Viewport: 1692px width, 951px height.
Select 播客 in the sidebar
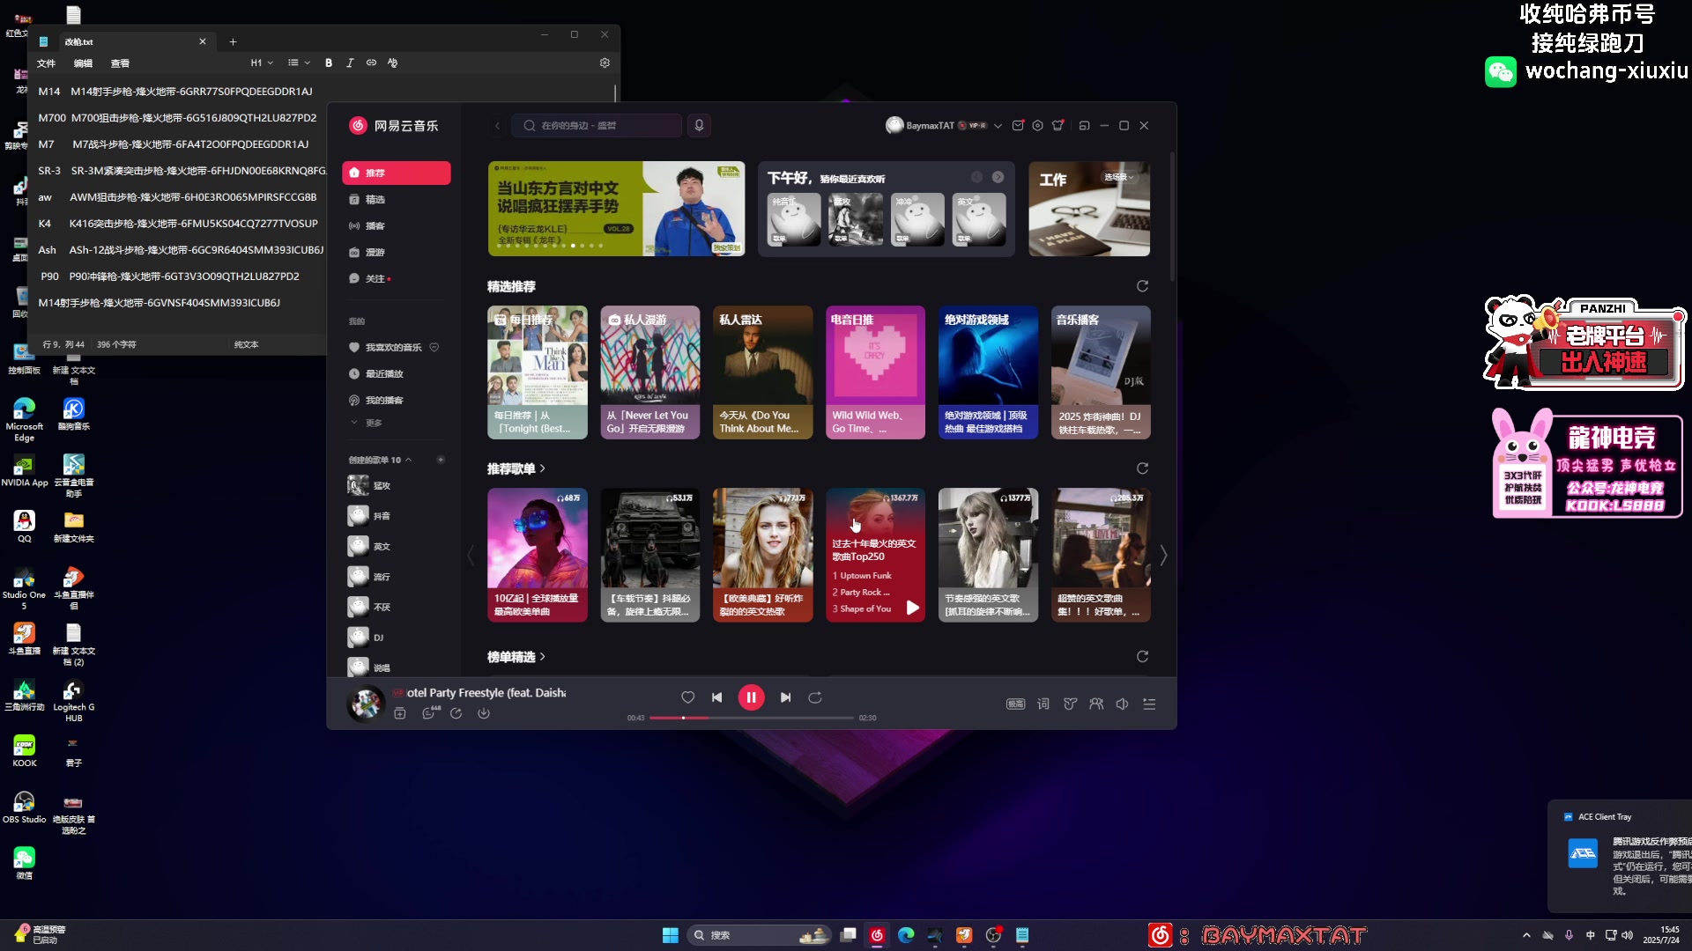tap(397, 226)
